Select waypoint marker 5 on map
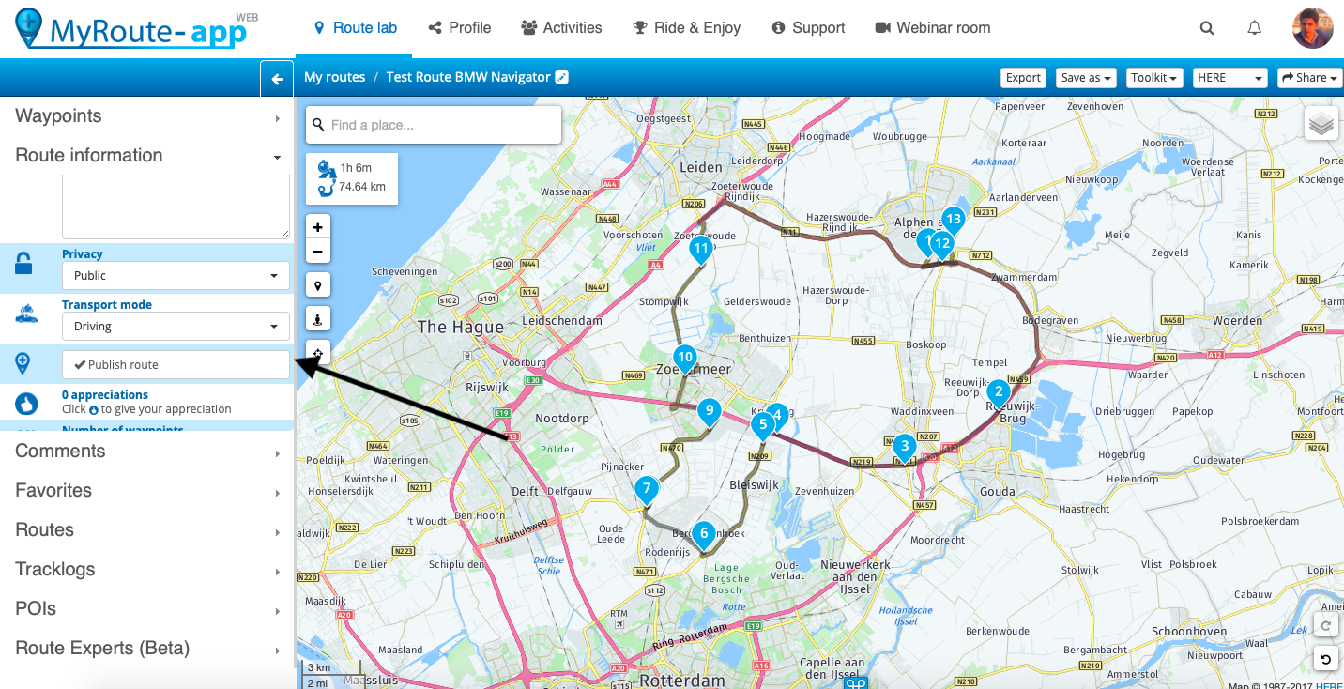This screenshot has width=1344, height=689. point(762,426)
